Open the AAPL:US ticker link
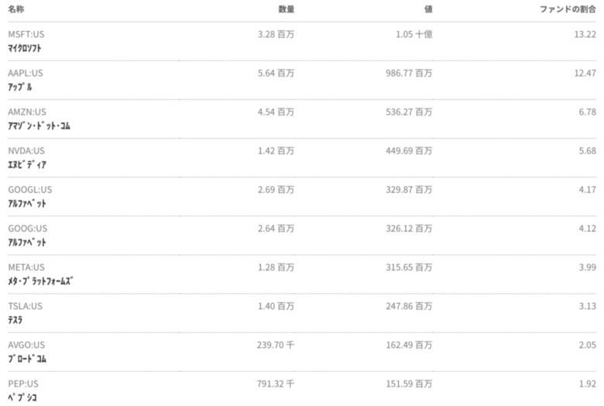The width and height of the screenshot is (604, 406). tap(26, 74)
